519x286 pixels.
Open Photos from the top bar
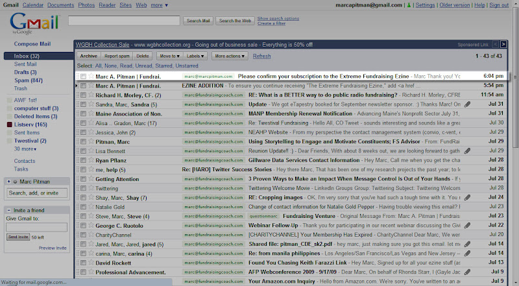tap(86, 5)
